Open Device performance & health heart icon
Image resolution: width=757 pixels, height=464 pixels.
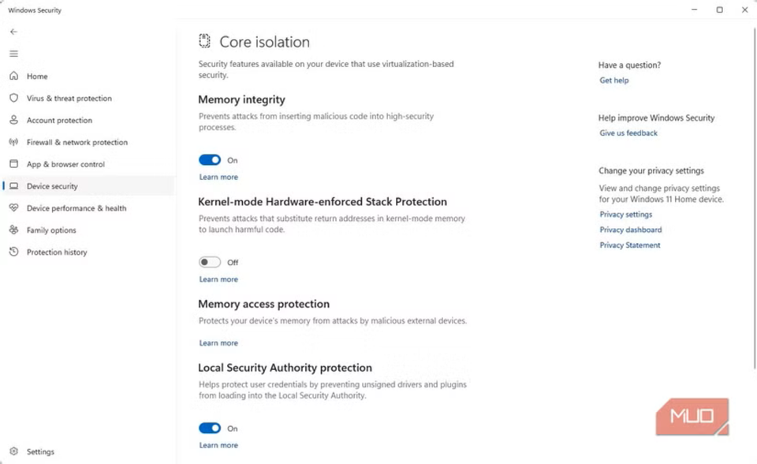[x=13, y=208]
